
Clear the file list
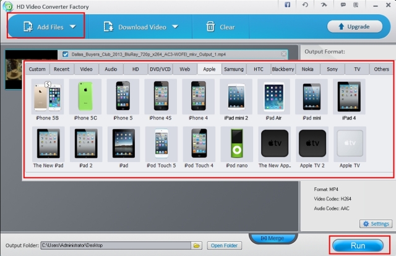tap(221, 27)
